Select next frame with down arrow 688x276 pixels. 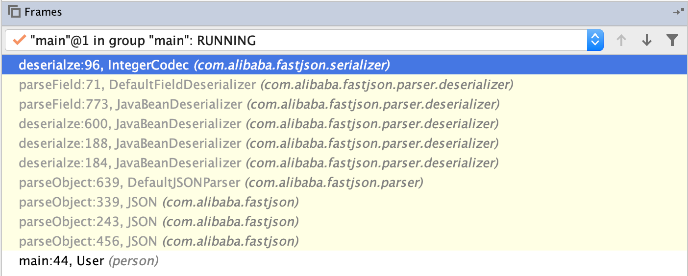(647, 41)
